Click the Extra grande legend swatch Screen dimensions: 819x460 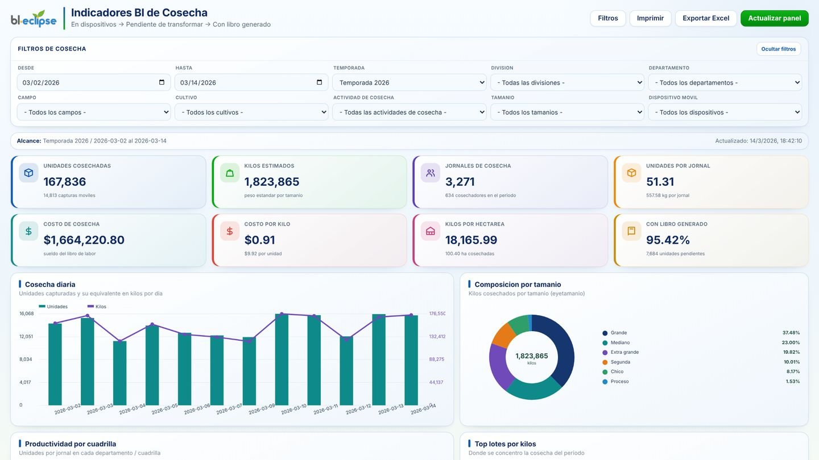coord(605,352)
